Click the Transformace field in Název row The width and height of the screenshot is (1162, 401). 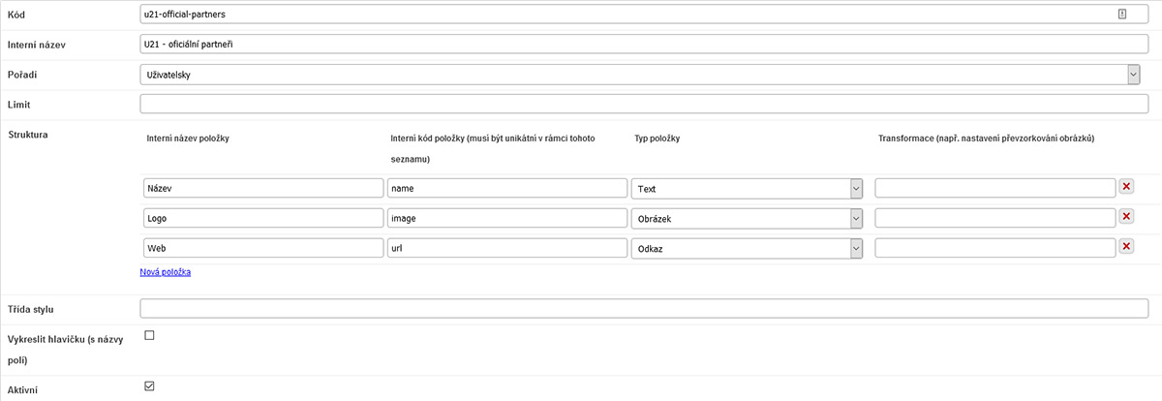click(994, 188)
